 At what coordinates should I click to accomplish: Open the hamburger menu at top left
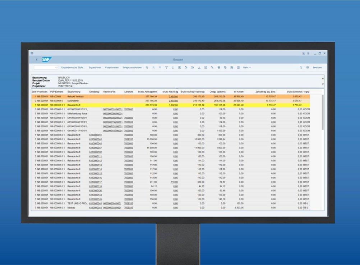tap(32, 53)
